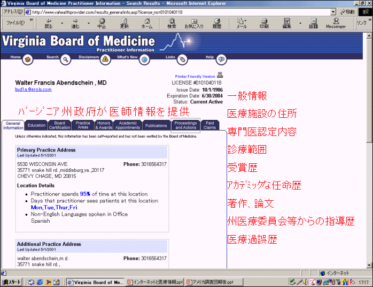Image resolution: width=373 pixels, height=287 pixels.
Task: Click the Home icon in site navigation
Action: click(27, 59)
